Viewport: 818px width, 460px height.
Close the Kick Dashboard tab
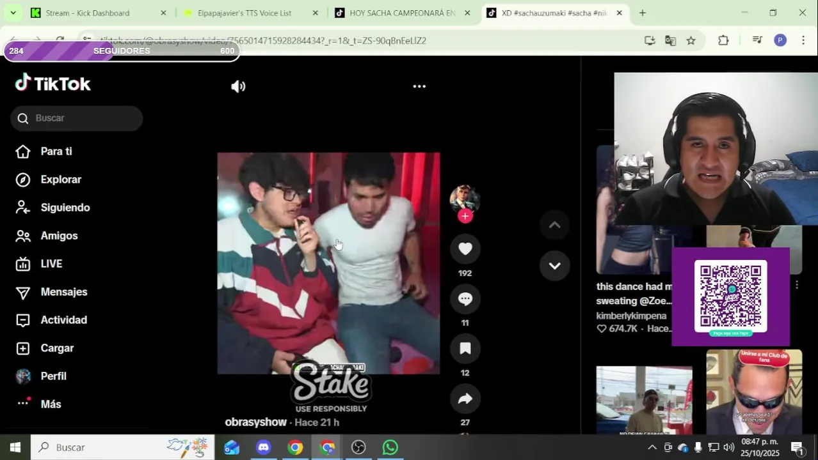coord(163,13)
